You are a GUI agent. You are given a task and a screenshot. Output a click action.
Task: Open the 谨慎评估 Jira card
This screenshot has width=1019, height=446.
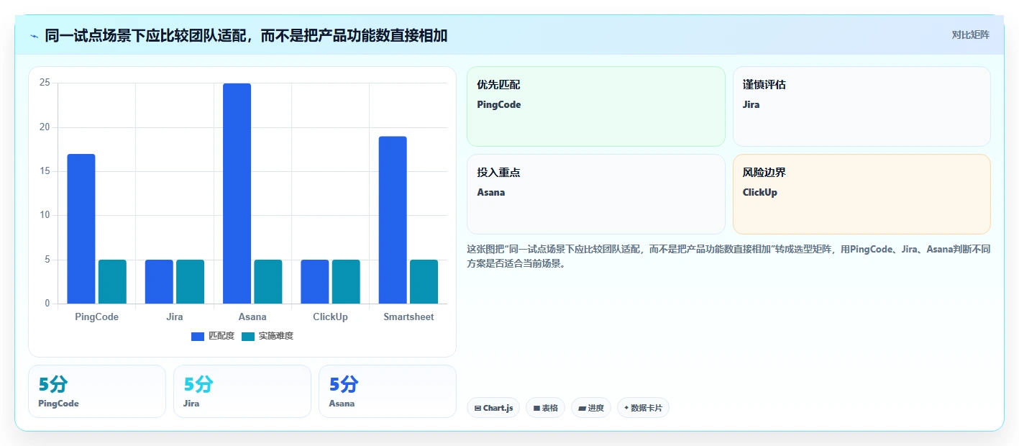[x=862, y=106]
